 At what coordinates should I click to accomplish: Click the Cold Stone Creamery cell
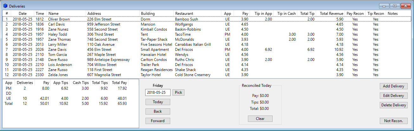pos(193,75)
